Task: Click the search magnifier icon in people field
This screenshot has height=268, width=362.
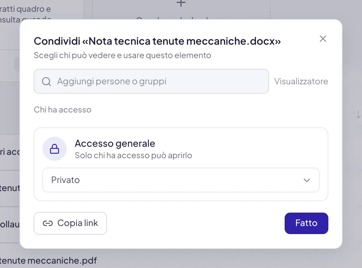Action: [46, 81]
